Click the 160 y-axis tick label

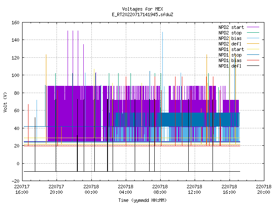(x=15, y=23)
